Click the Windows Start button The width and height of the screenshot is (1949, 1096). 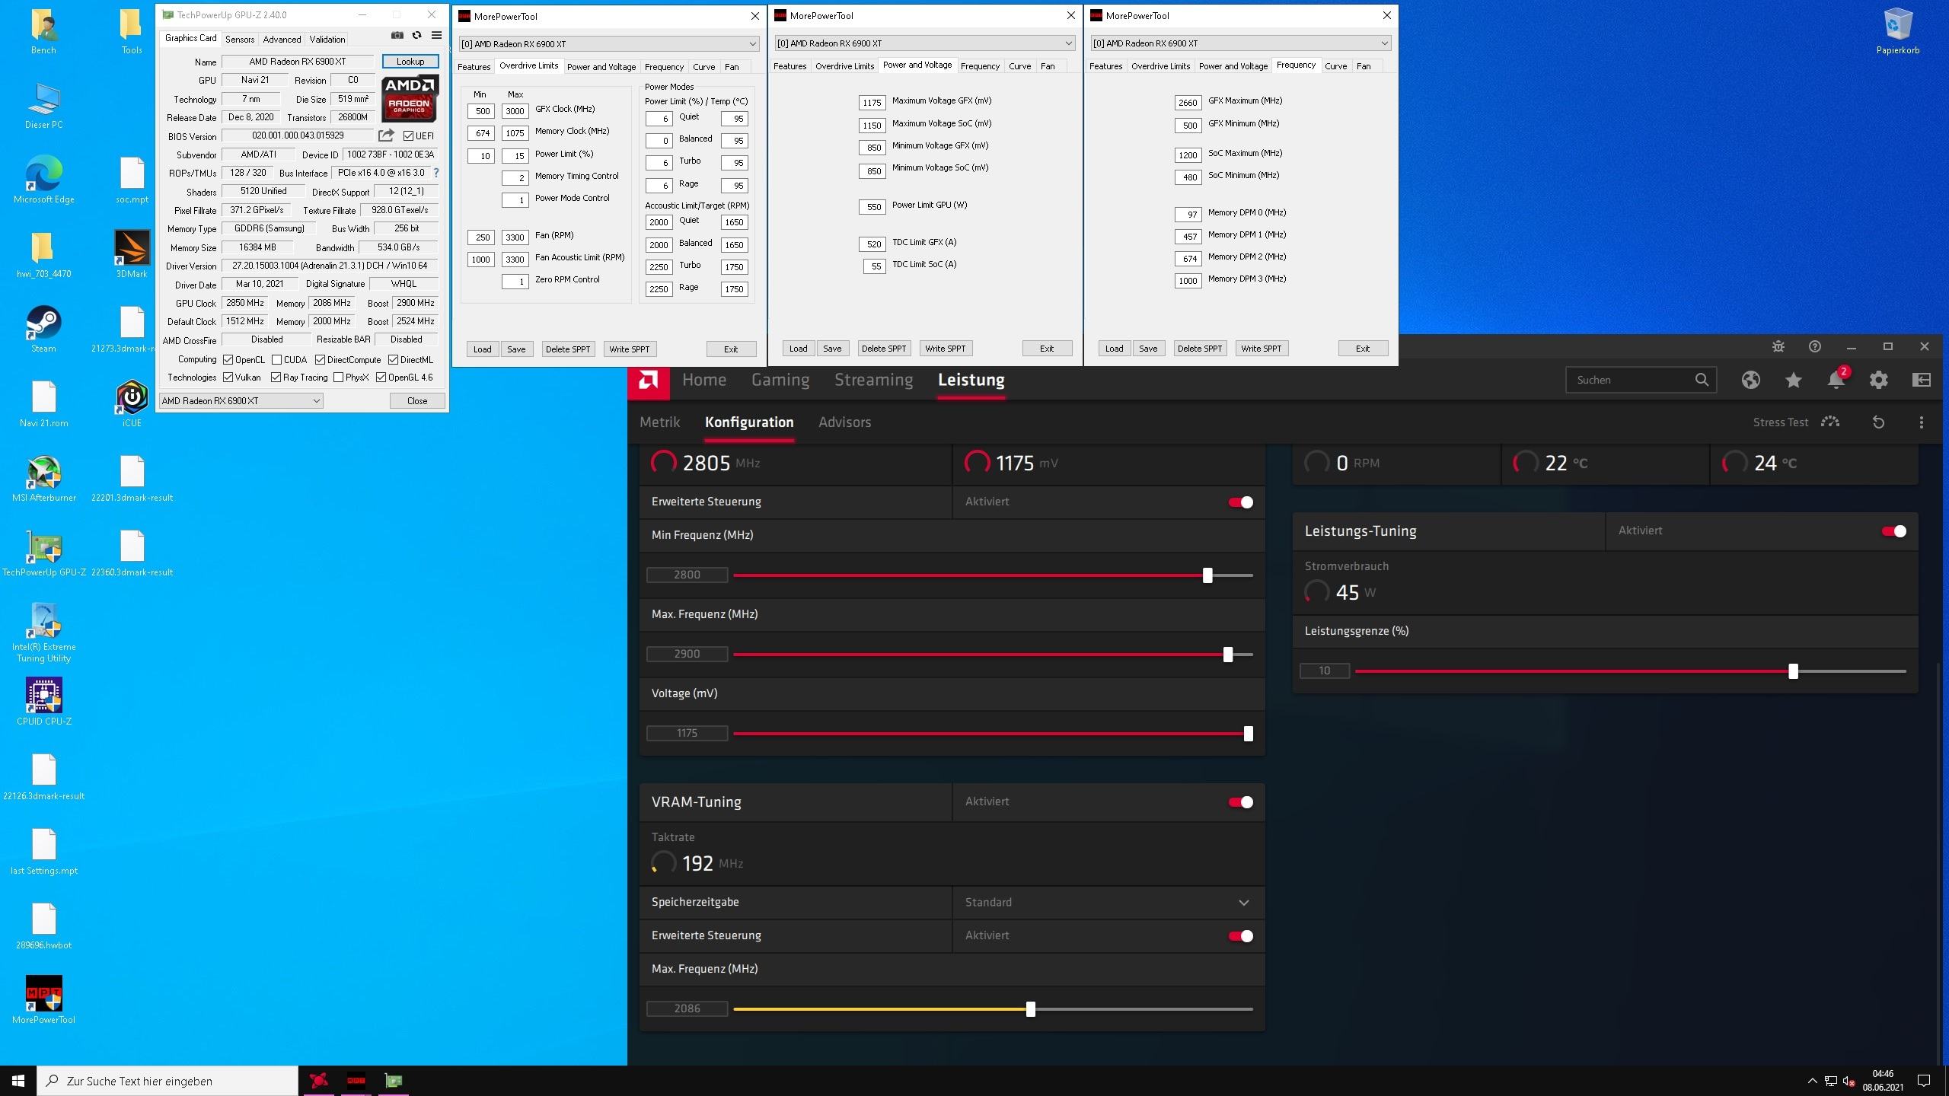point(18,1081)
